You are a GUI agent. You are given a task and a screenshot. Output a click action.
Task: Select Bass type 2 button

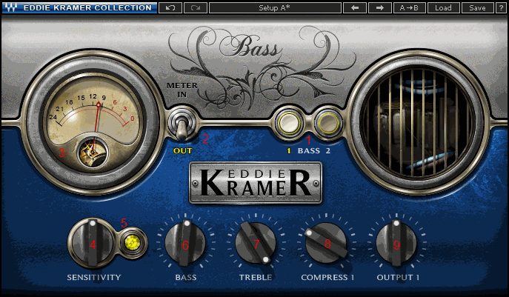coord(327,121)
